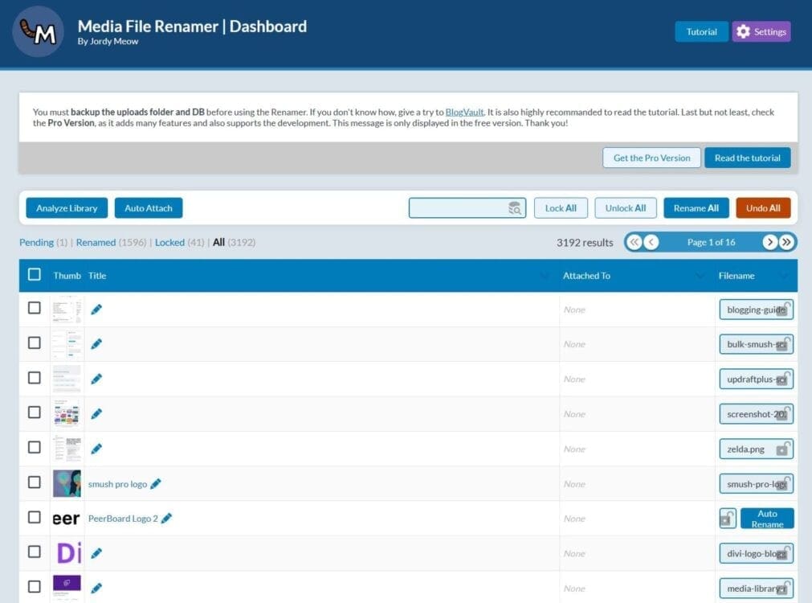
Task: Check the box for the updraftplus row
Action: coord(35,377)
